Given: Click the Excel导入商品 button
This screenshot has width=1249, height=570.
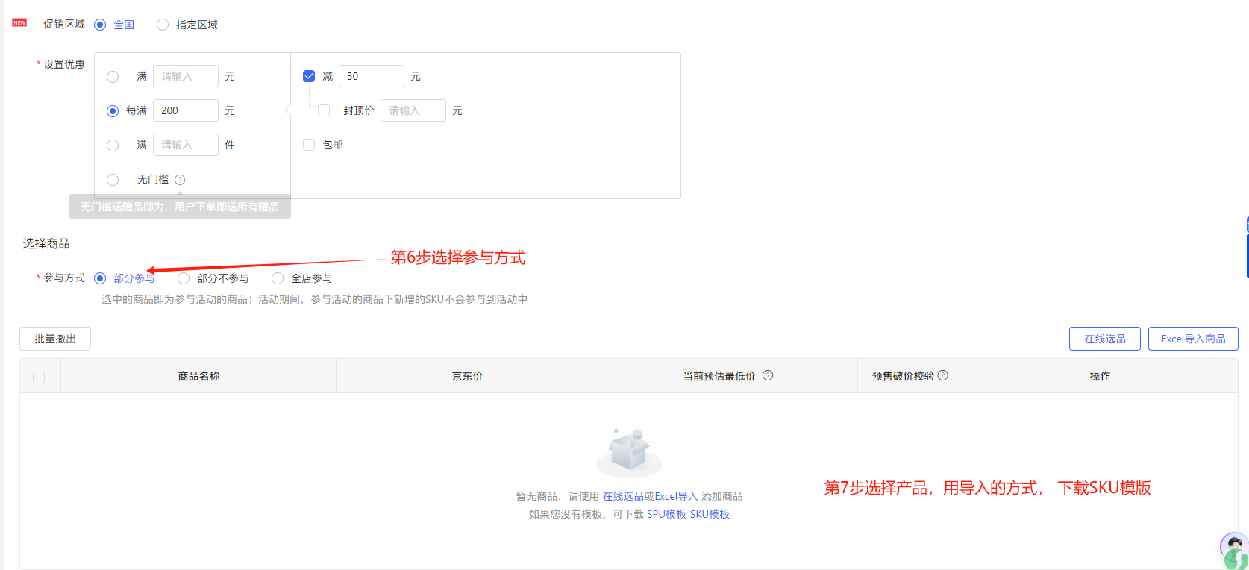Looking at the screenshot, I should [1192, 339].
